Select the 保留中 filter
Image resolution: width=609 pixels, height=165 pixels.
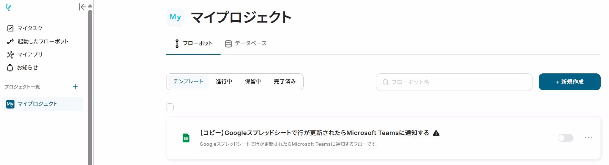pyautogui.click(x=253, y=82)
